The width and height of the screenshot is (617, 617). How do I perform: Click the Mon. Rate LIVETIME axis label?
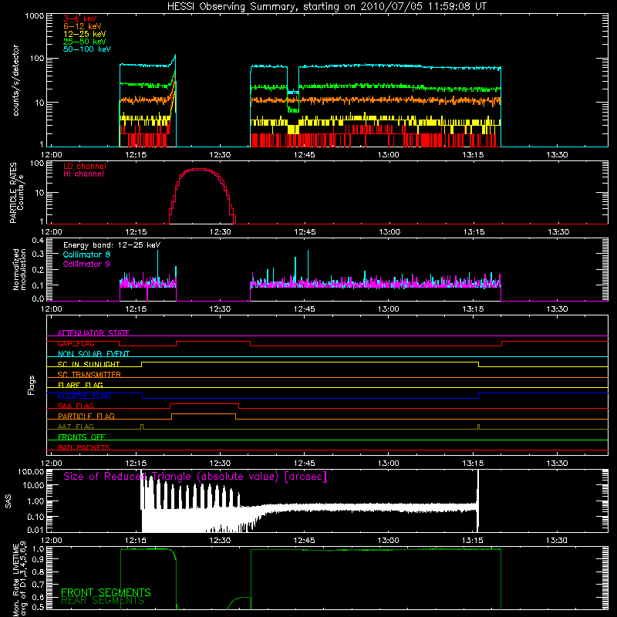click(19, 578)
